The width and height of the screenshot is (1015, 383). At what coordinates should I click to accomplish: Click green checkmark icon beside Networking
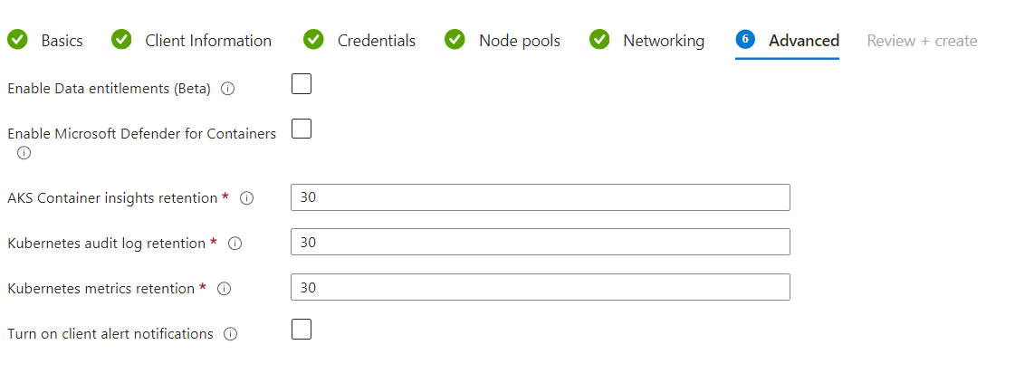(x=599, y=40)
